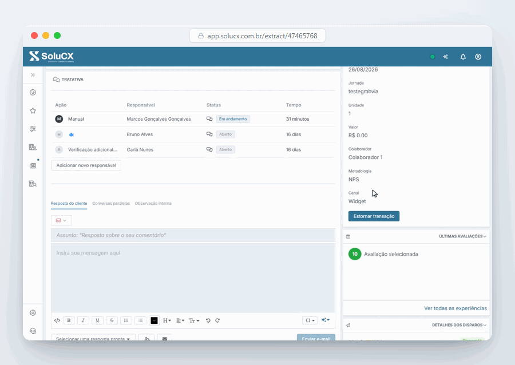Toggle bold formatting
This screenshot has width=515, height=365.
[69, 320]
